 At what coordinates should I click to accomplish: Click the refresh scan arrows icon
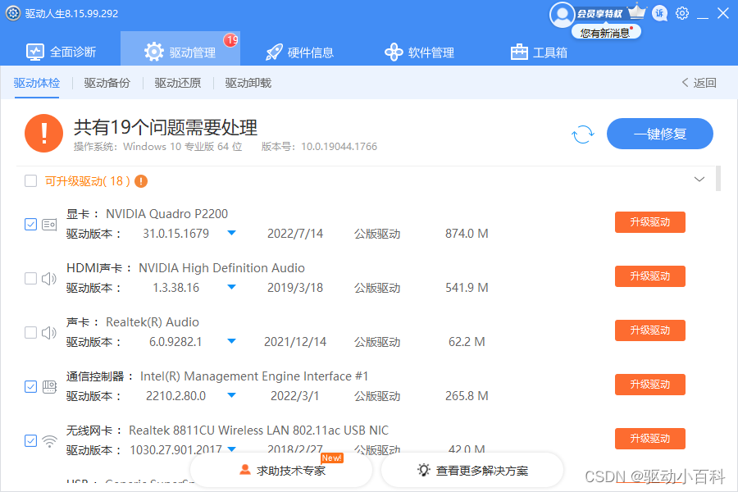(x=583, y=134)
